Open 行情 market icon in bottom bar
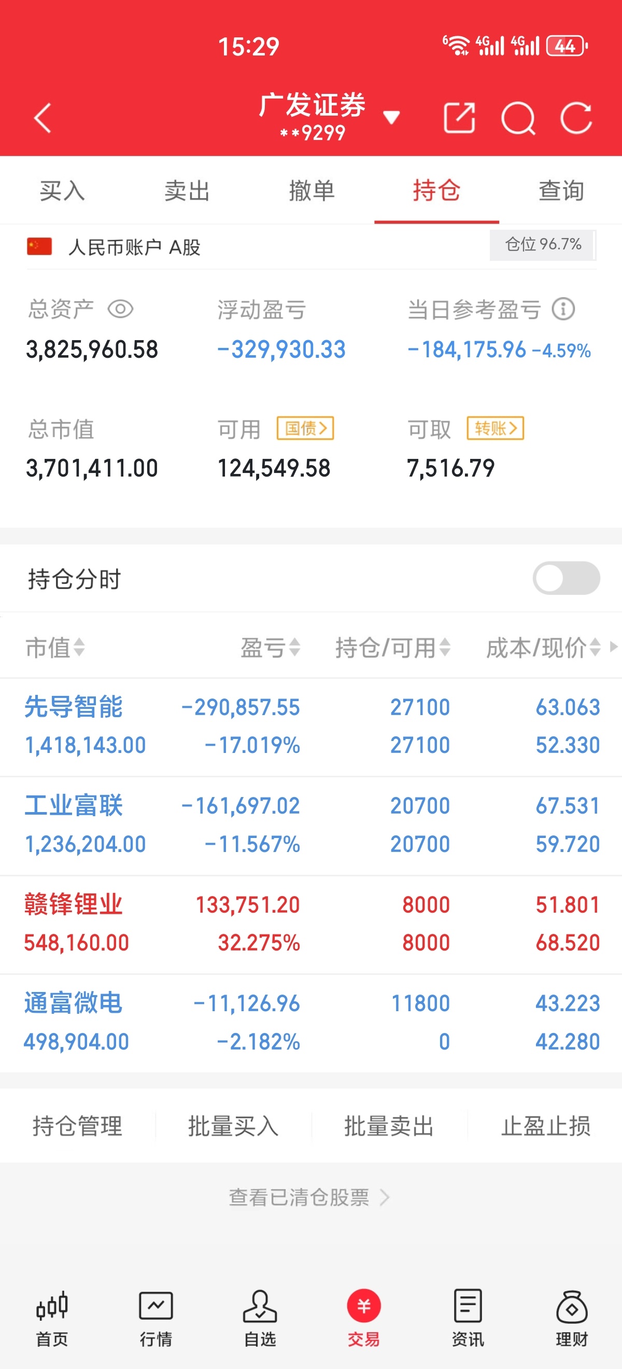Image resolution: width=622 pixels, height=1369 pixels. (155, 1319)
